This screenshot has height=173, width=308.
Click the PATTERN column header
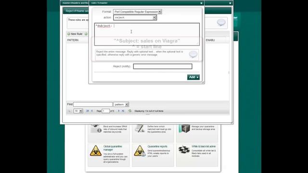click(x=73, y=40)
